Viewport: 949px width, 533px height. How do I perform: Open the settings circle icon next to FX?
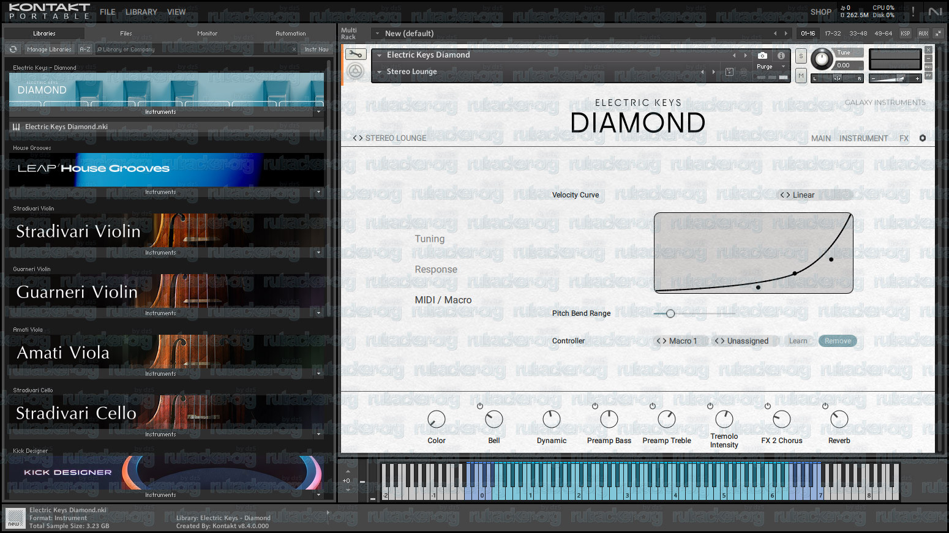(923, 138)
